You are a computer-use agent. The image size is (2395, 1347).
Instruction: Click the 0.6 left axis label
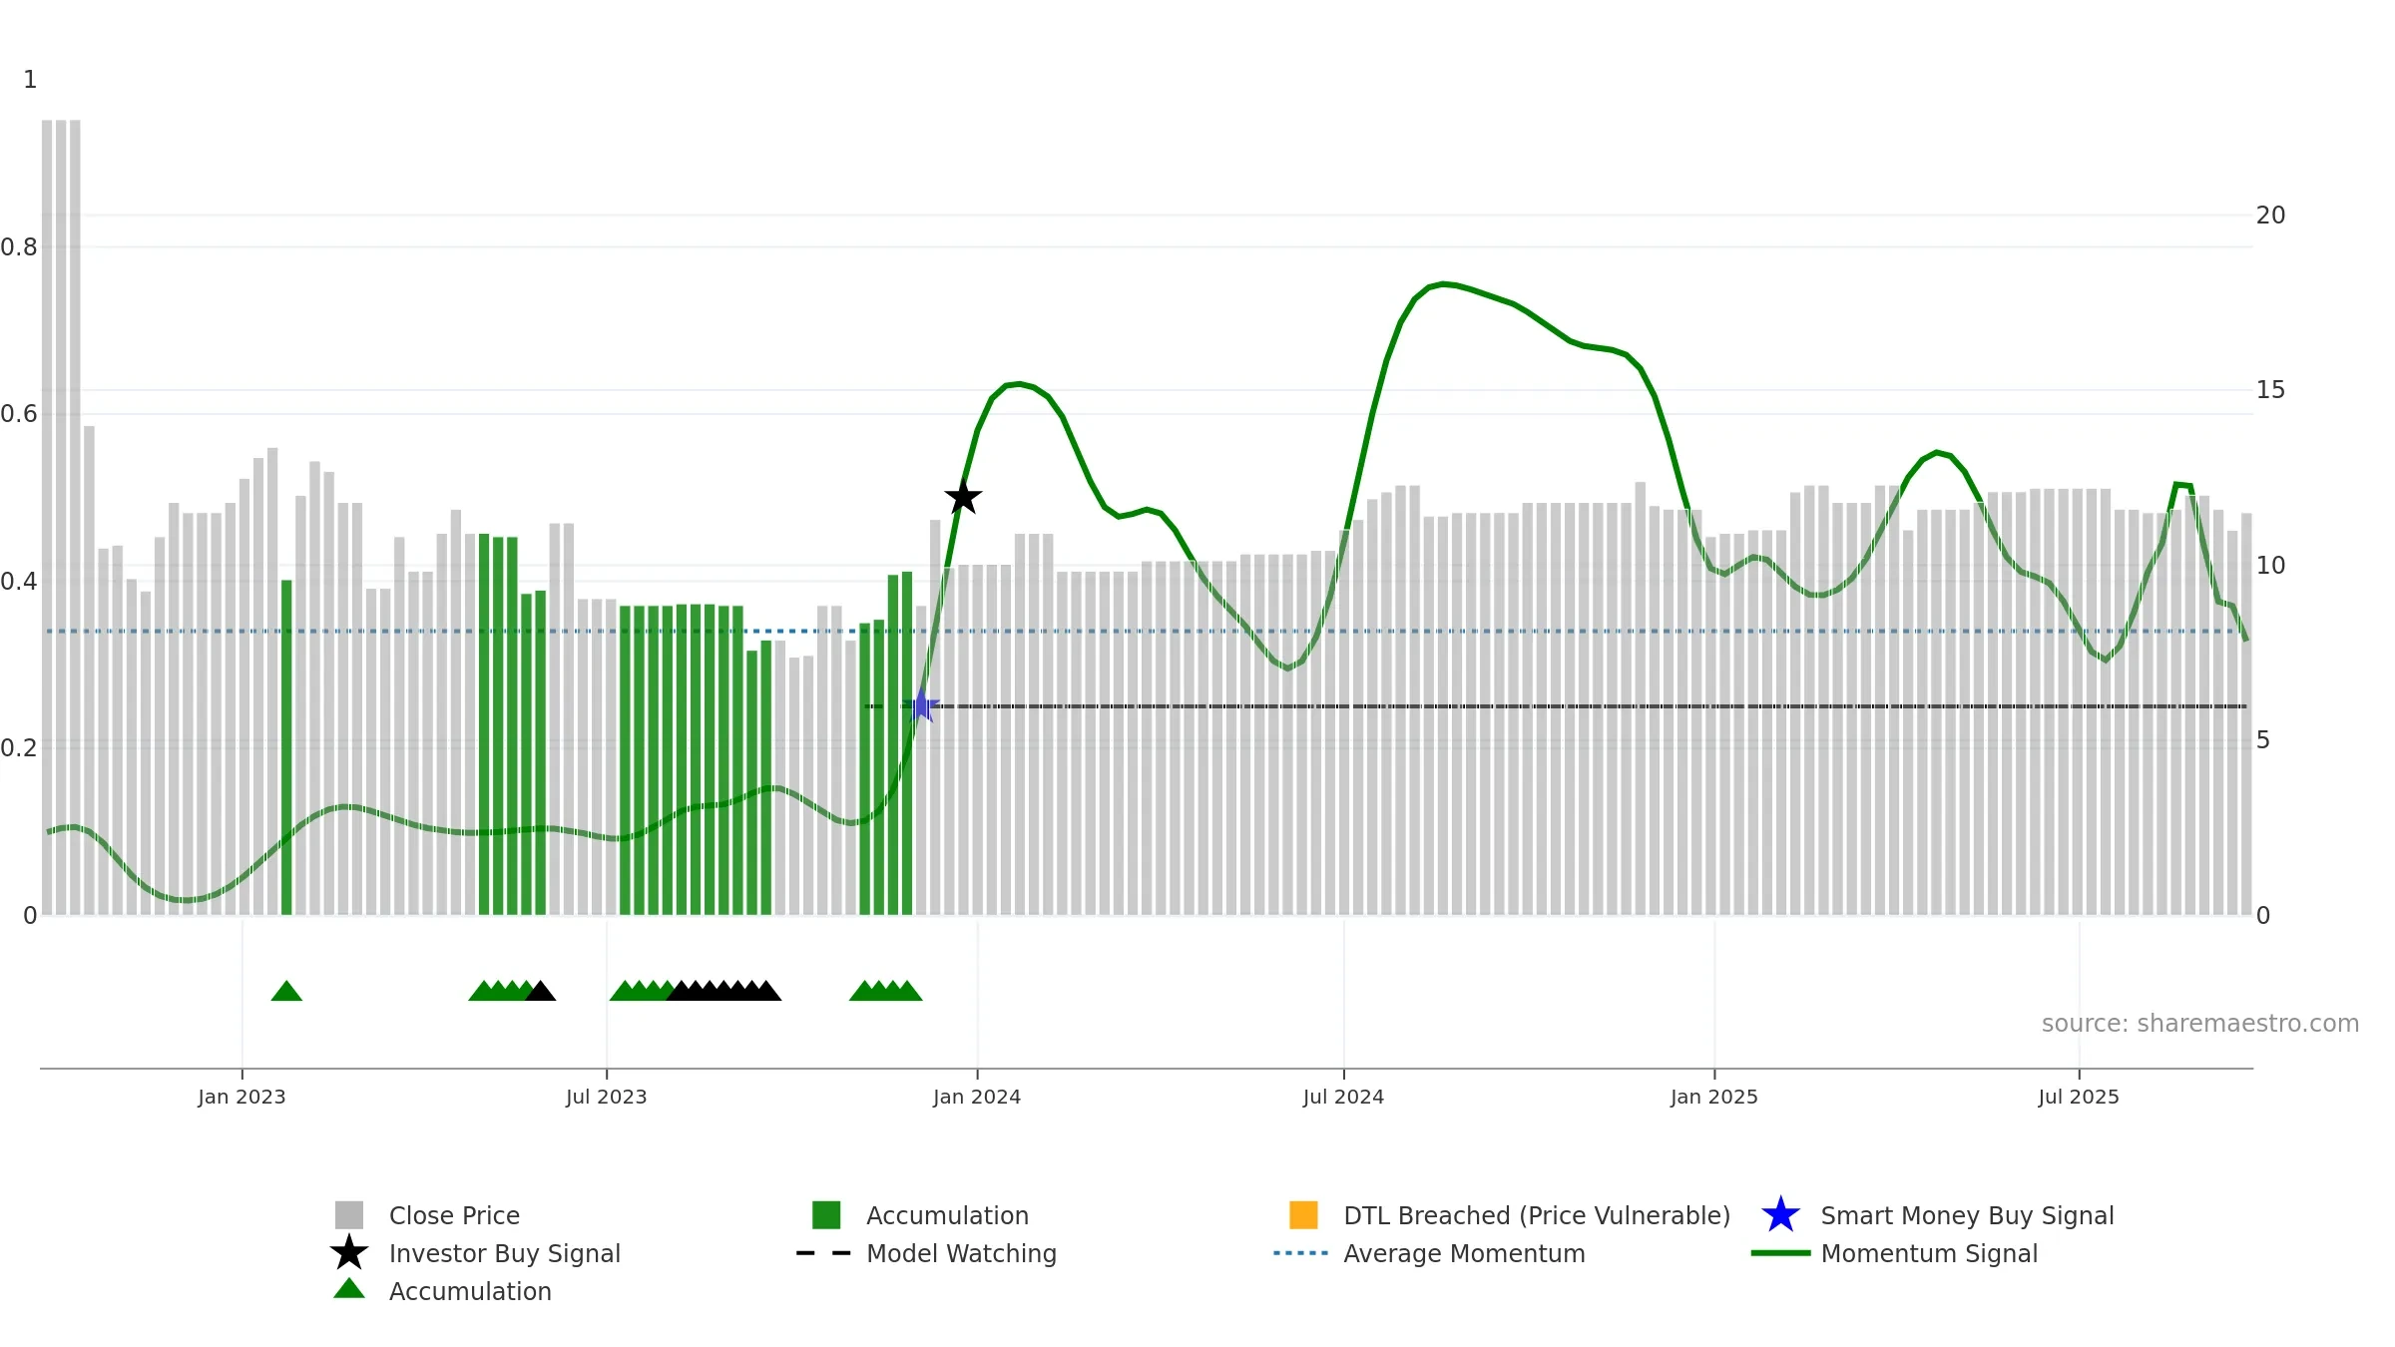19,414
